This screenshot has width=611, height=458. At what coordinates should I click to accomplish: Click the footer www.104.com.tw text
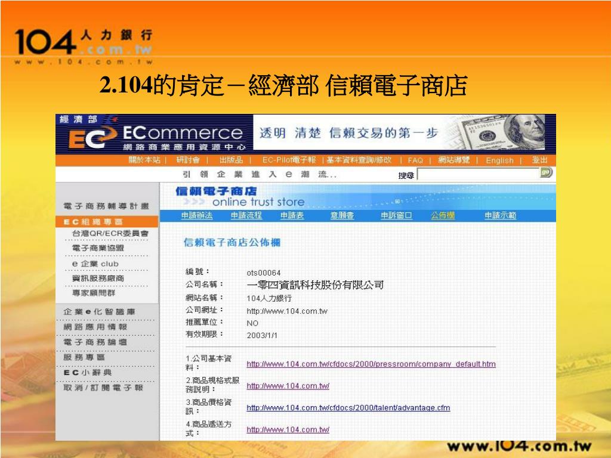tap(520, 446)
